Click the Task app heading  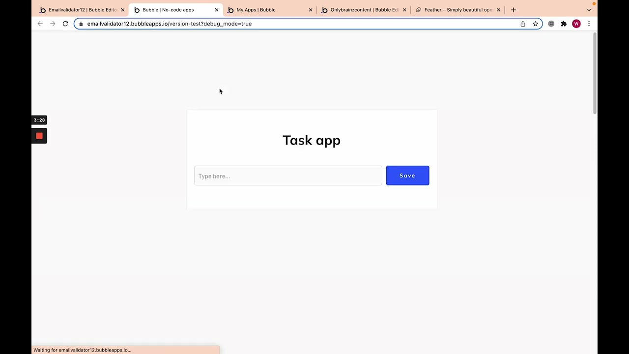[x=312, y=140]
